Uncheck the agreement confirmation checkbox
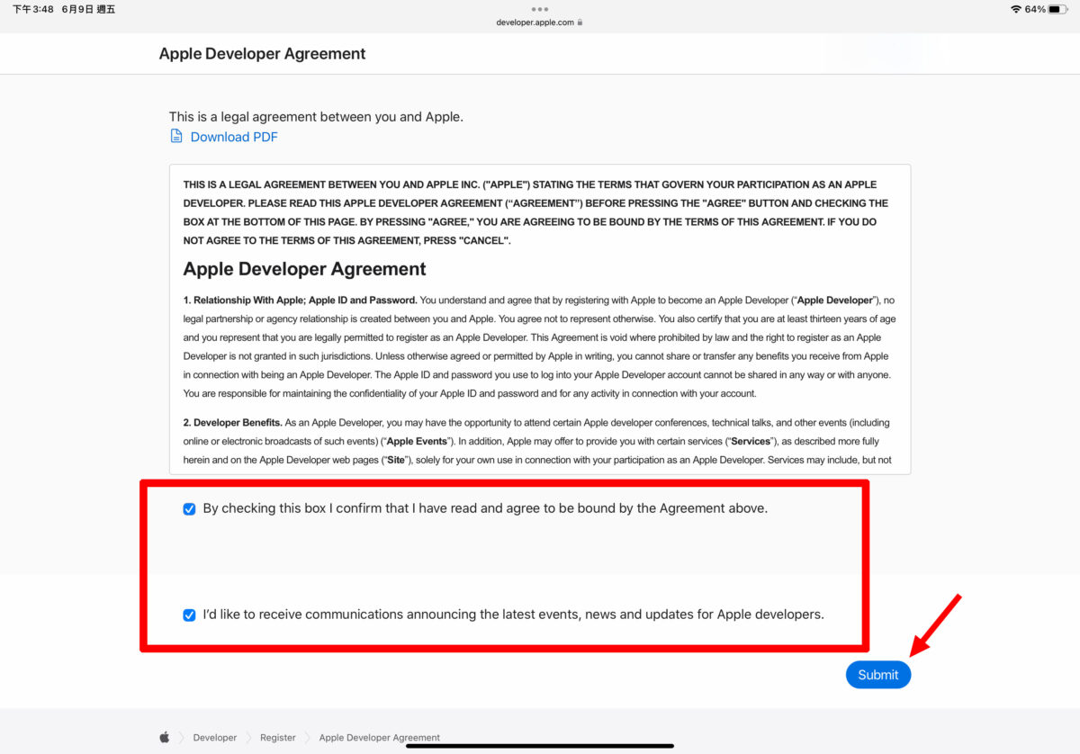 pos(189,509)
